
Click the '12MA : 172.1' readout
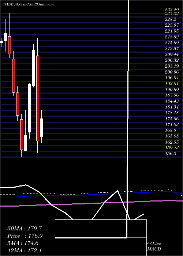click(x=25, y=251)
